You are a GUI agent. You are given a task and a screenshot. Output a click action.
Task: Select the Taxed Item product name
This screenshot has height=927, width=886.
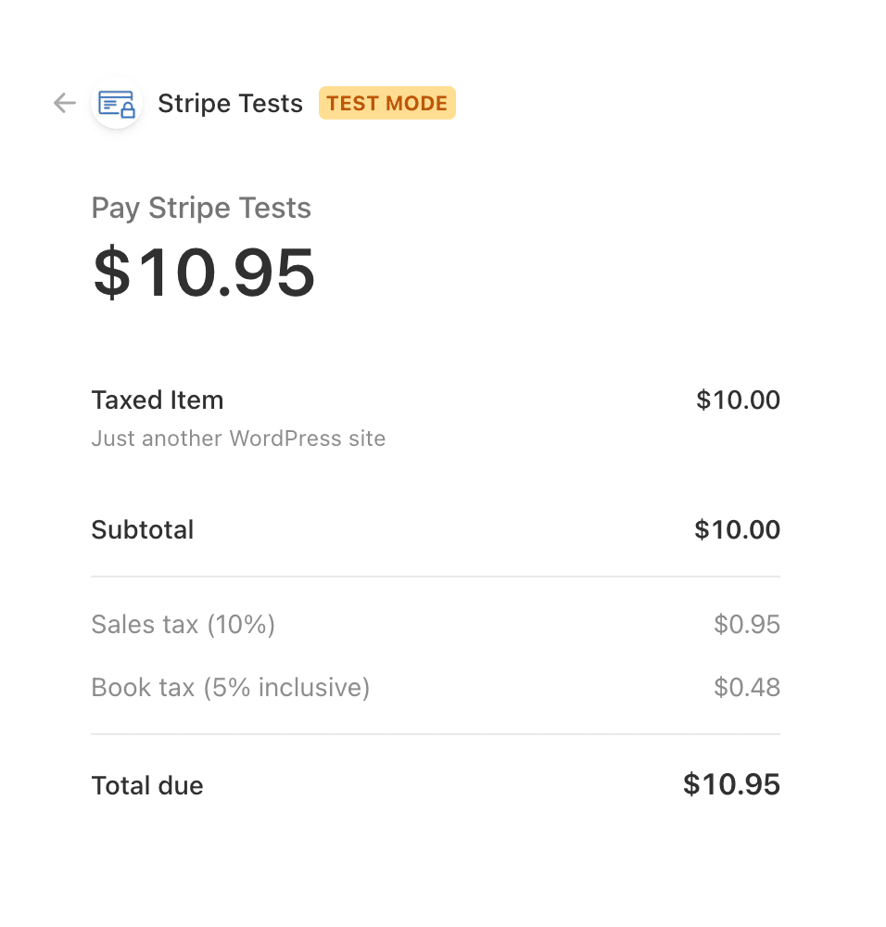point(158,400)
